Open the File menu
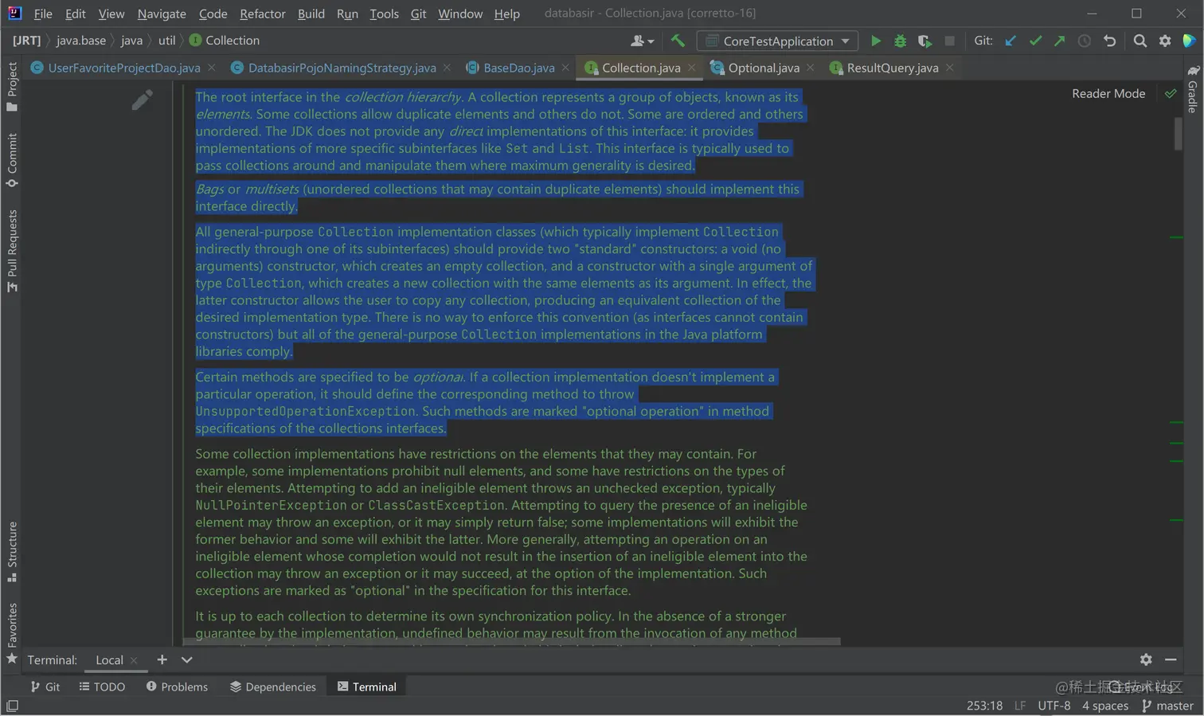 43,14
